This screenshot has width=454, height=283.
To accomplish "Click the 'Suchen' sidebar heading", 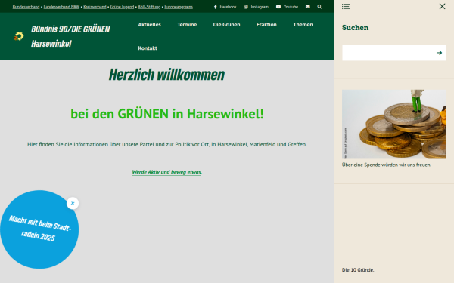I will [356, 28].
